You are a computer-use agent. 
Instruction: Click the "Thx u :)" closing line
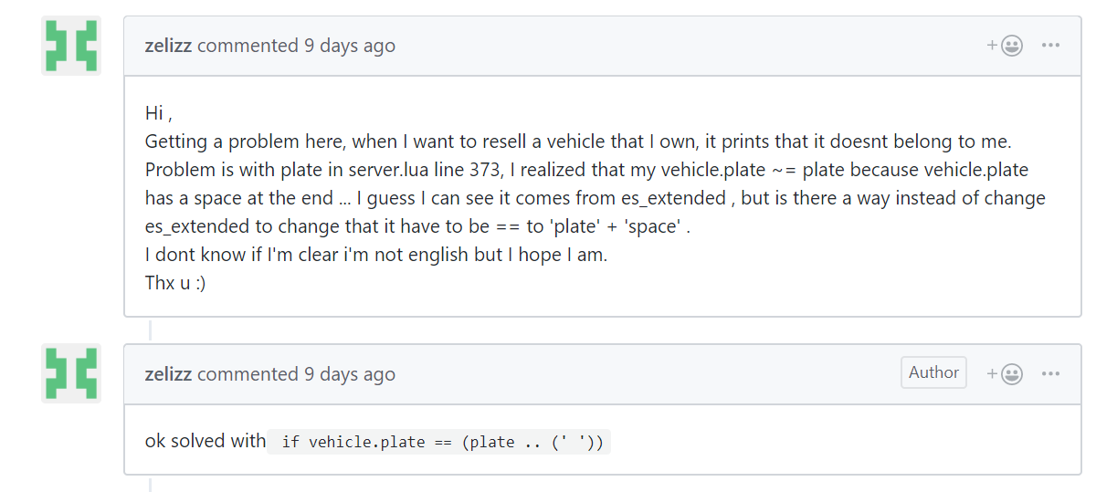(175, 283)
